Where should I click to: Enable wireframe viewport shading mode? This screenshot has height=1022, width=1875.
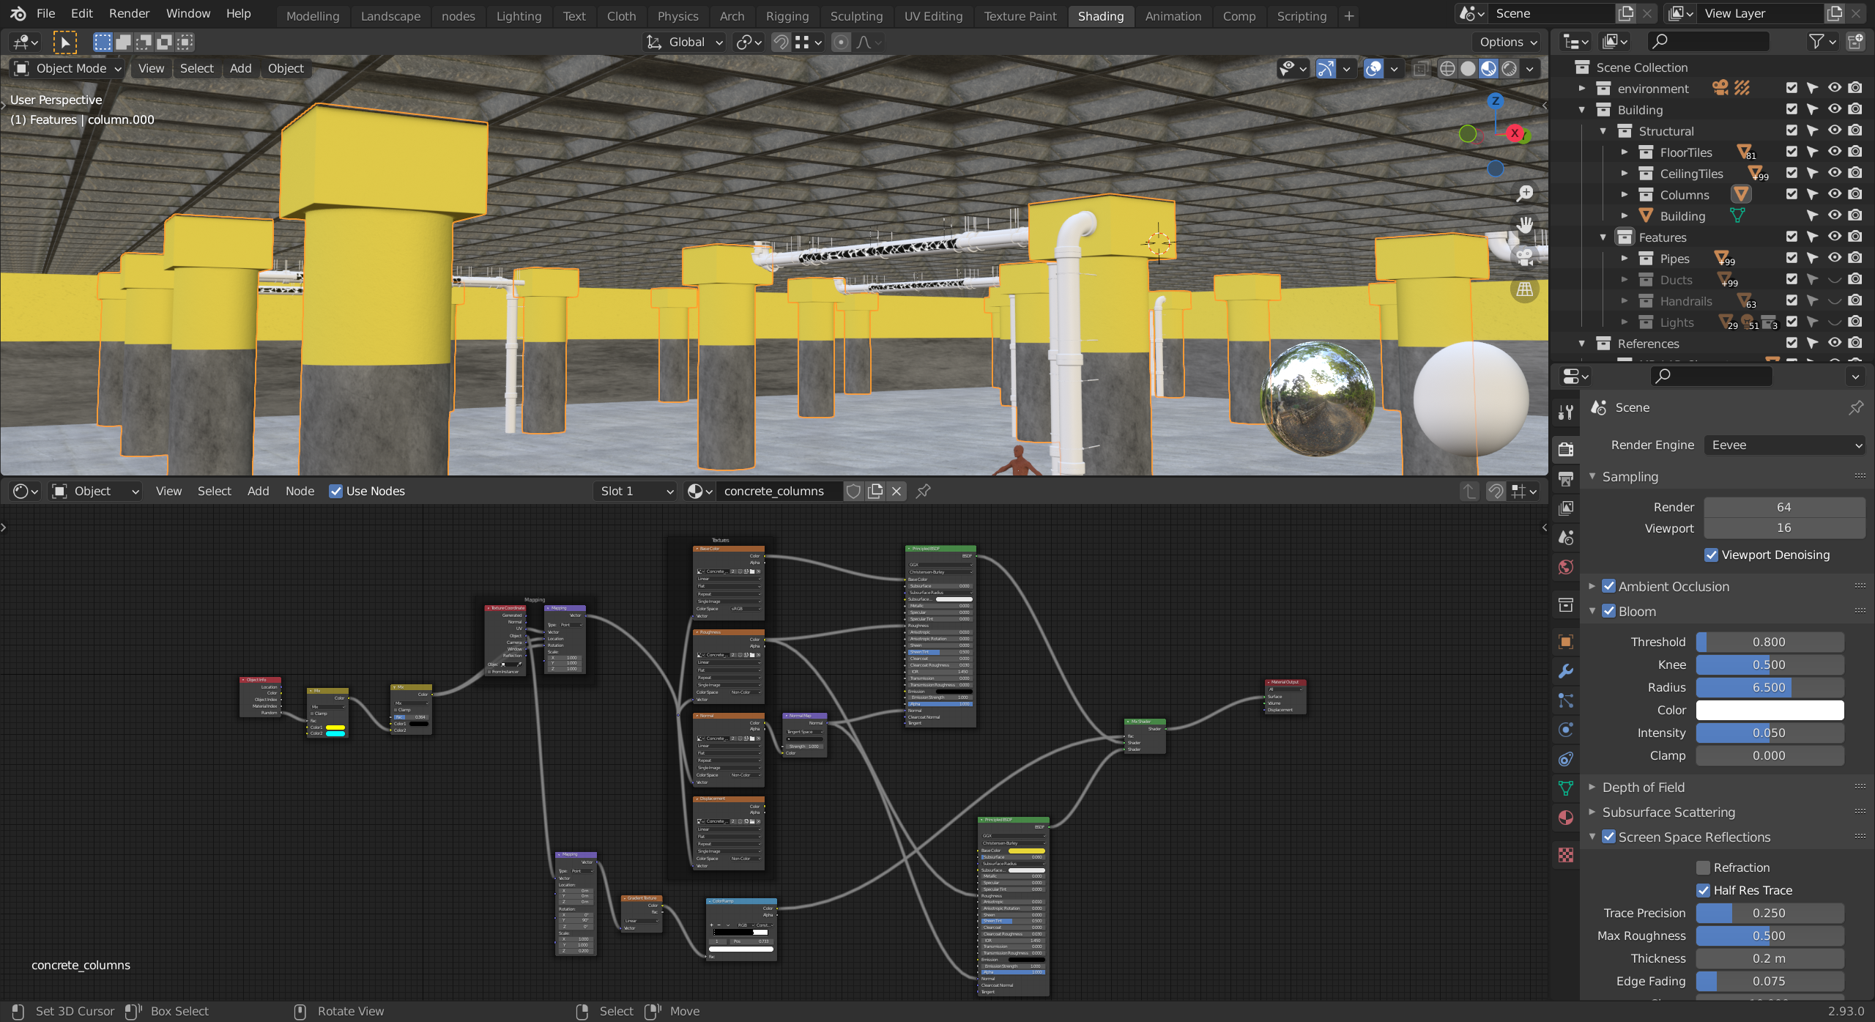pyautogui.click(x=1447, y=69)
